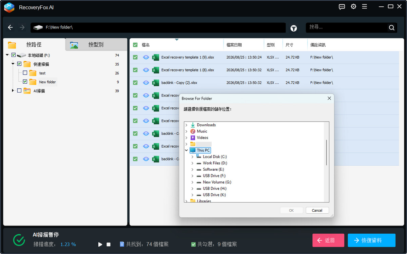Click the This PC monitor icon
407x254 pixels.
193,150
